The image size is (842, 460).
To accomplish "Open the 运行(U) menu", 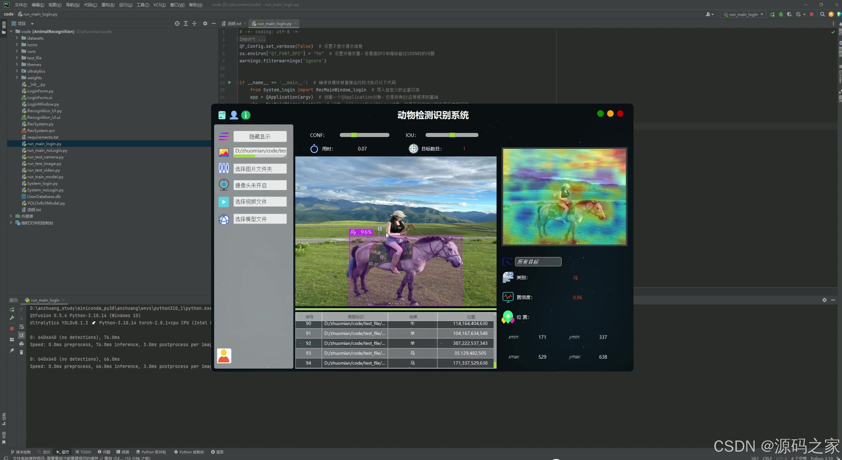I will (126, 4).
